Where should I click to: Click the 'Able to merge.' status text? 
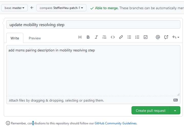pyautogui.click(x=107, y=8)
